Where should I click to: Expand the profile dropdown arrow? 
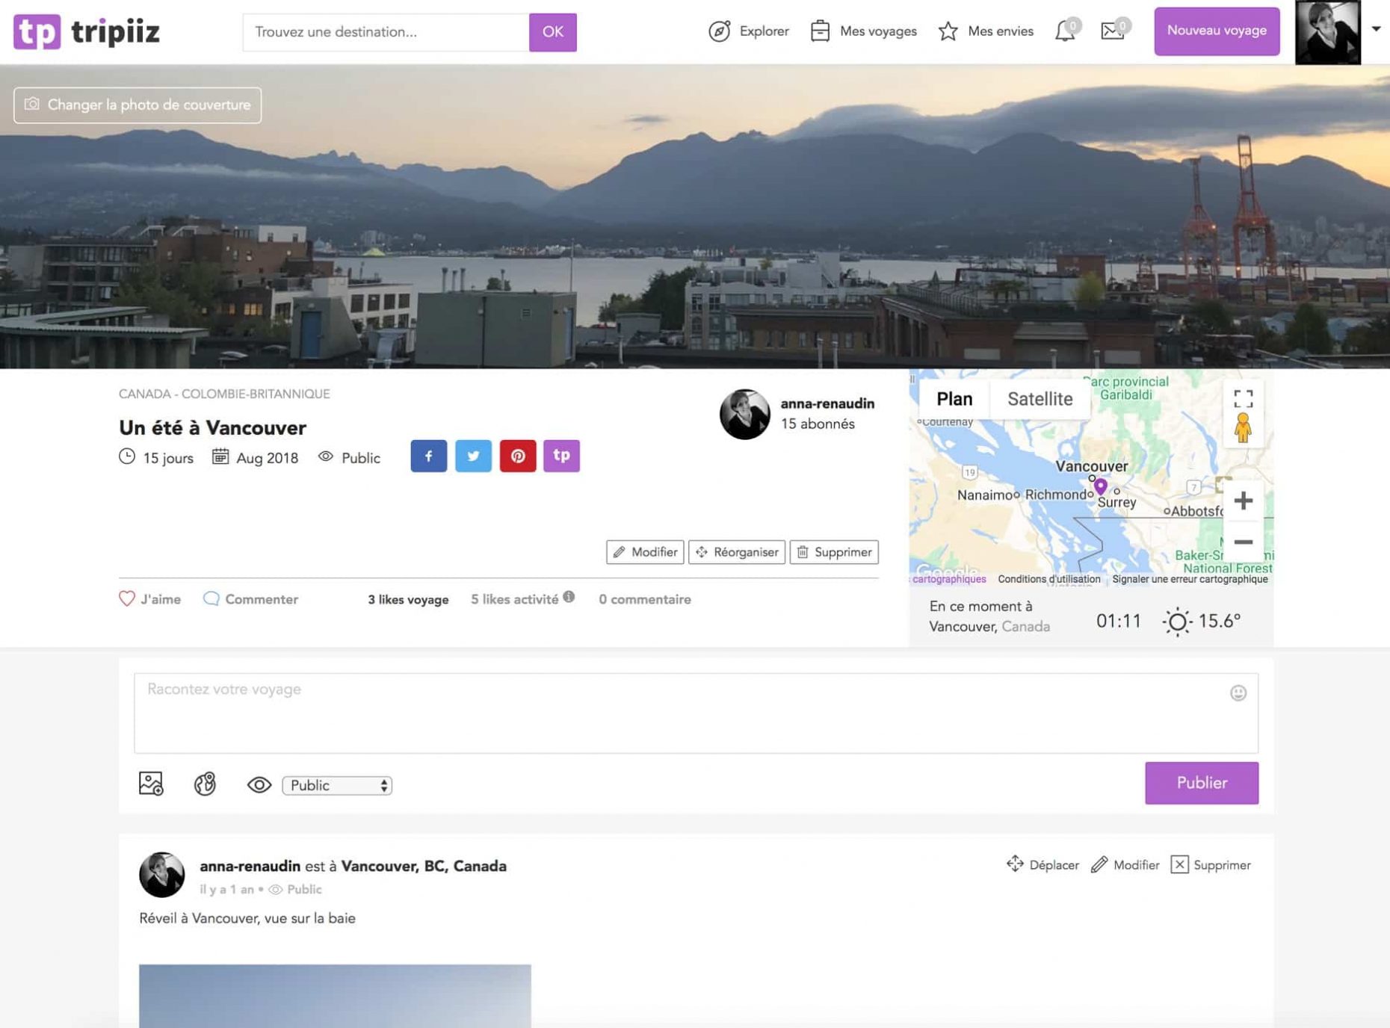(x=1376, y=29)
